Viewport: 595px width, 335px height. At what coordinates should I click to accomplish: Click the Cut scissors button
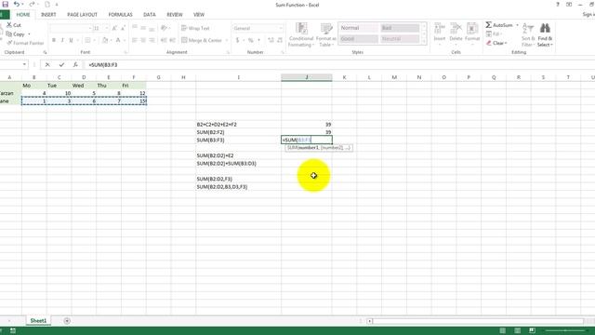click(x=14, y=25)
